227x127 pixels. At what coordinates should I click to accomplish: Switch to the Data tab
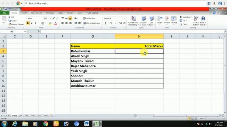coord(61,13)
